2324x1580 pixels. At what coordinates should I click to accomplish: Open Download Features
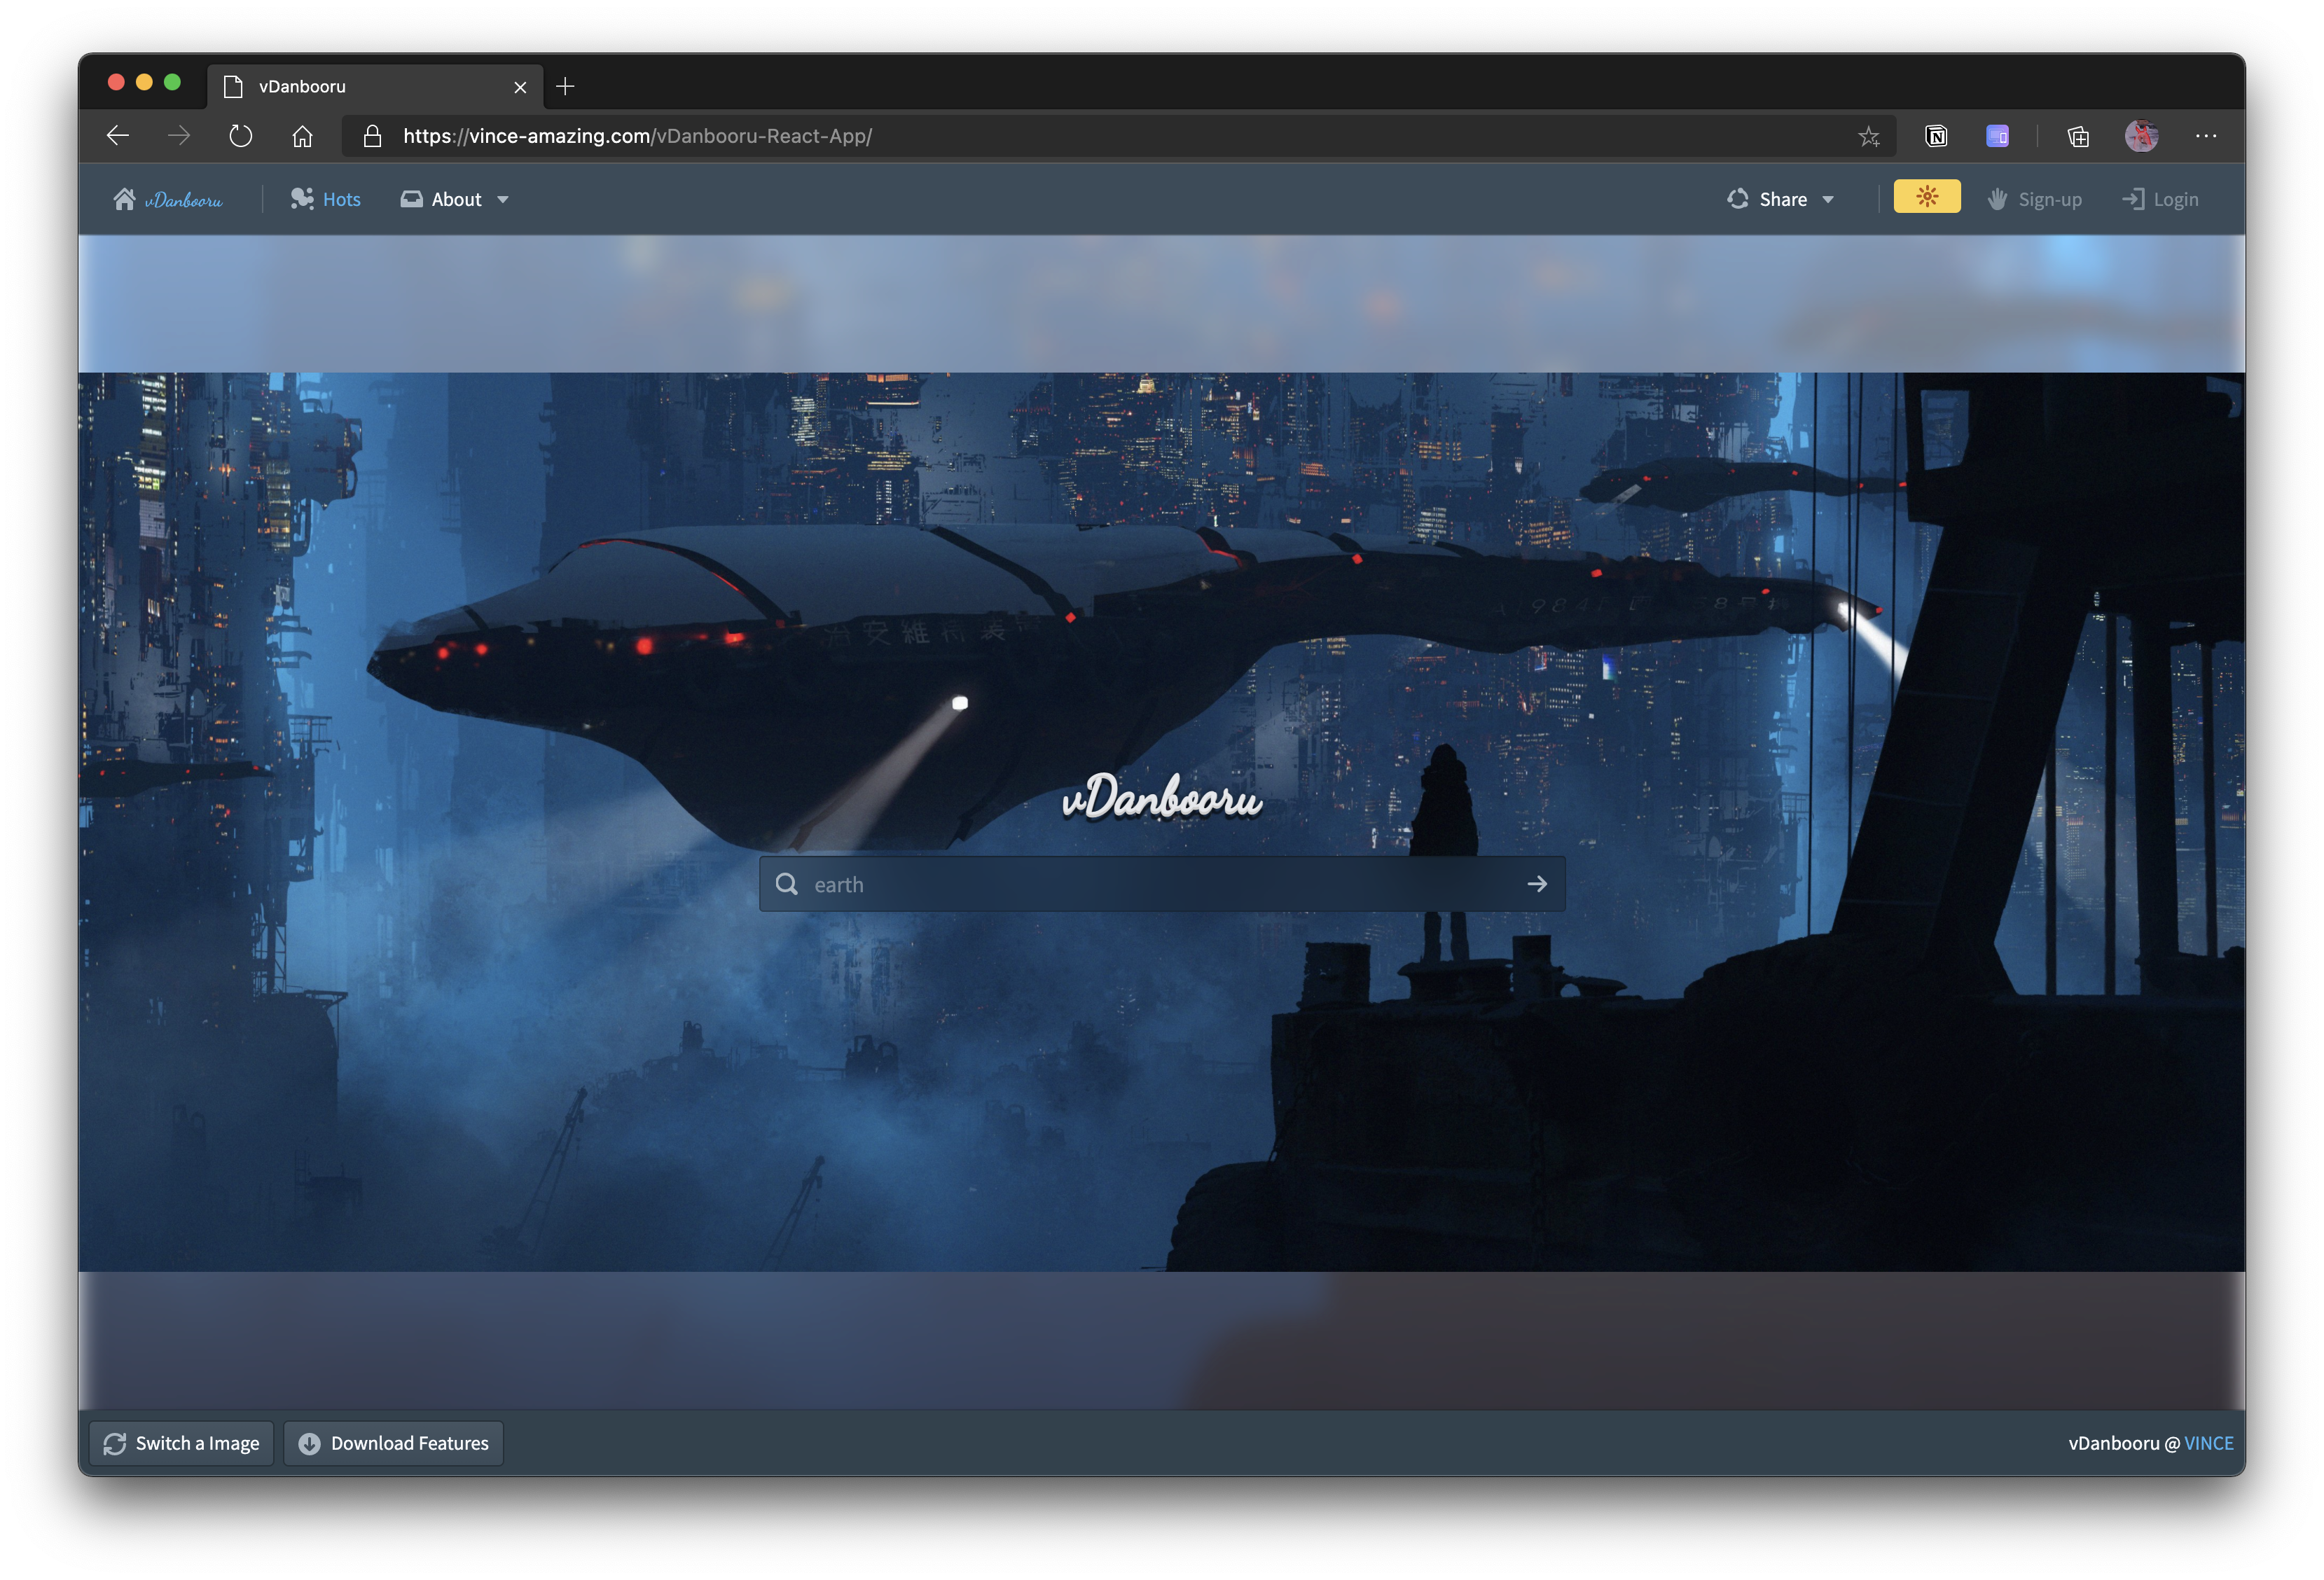[394, 1443]
